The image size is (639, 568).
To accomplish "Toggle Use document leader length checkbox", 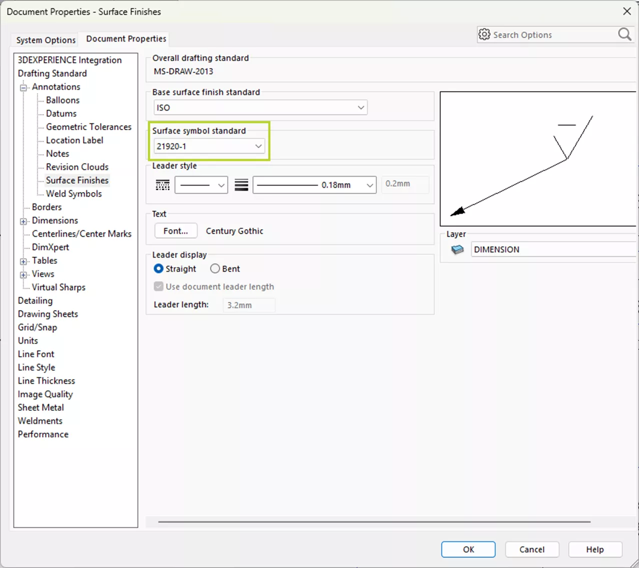I will [159, 287].
